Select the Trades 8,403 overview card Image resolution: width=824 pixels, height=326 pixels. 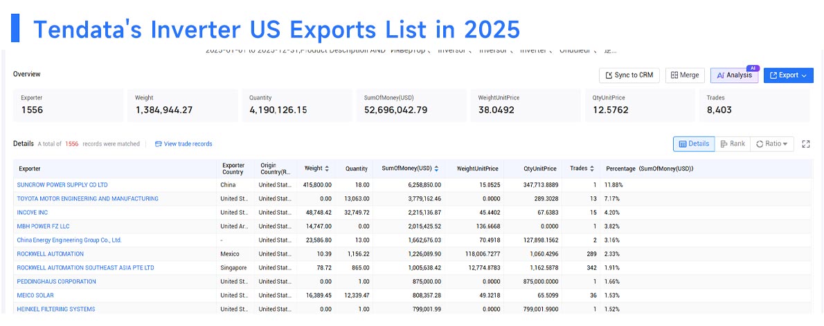tap(755, 106)
